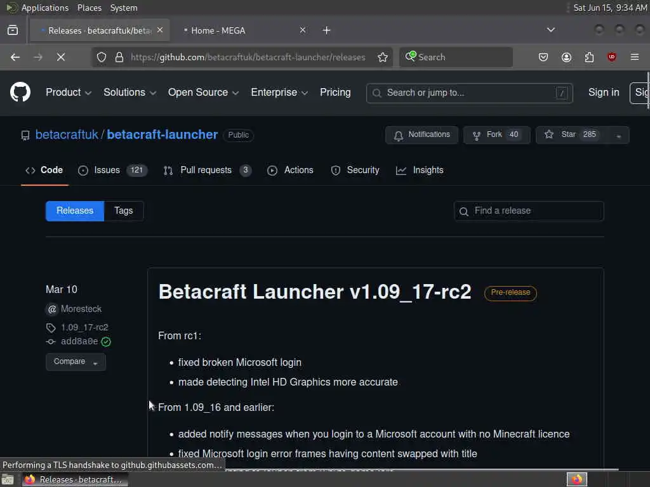Switch to the Security tab
The height and width of the screenshot is (487, 650).
(x=355, y=170)
